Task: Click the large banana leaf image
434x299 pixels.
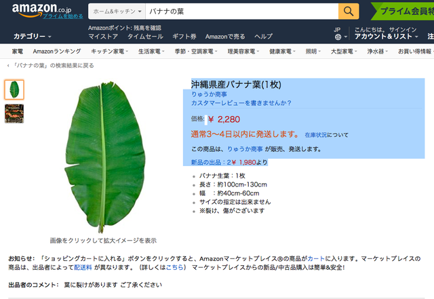Action: point(103,160)
